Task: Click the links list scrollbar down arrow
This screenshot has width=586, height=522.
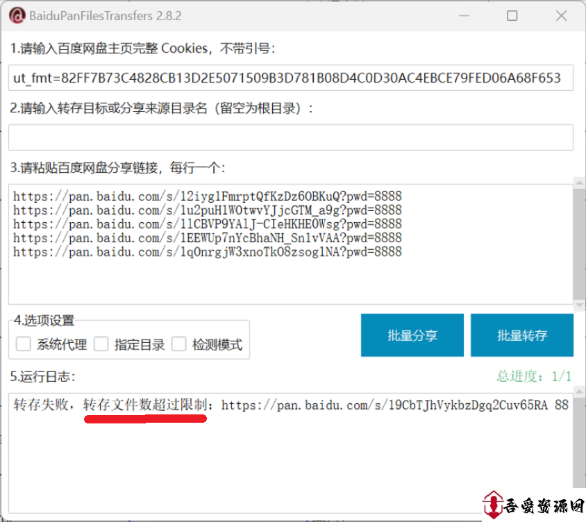Action: click(x=579, y=305)
